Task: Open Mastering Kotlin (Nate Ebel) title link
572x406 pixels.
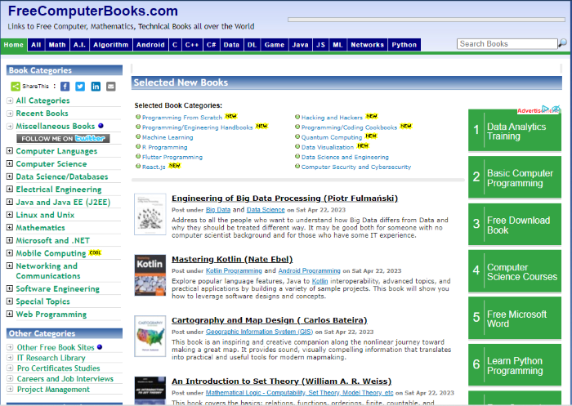Action: pyautogui.click(x=232, y=259)
